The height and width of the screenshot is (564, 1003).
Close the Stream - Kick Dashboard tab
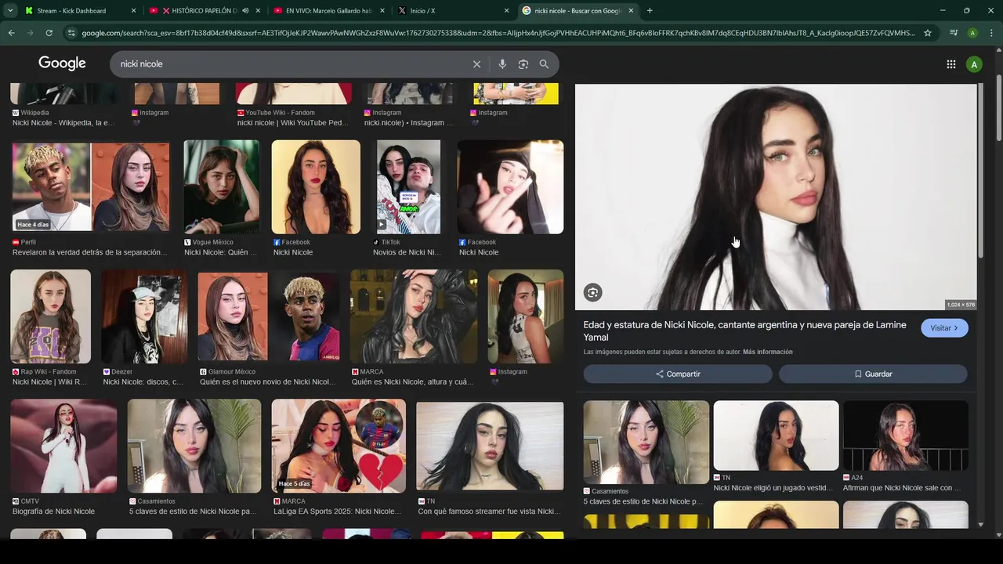pyautogui.click(x=134, y=11)
